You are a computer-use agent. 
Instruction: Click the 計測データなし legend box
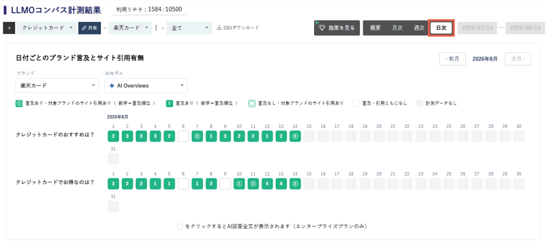click(x=419, y=103)
